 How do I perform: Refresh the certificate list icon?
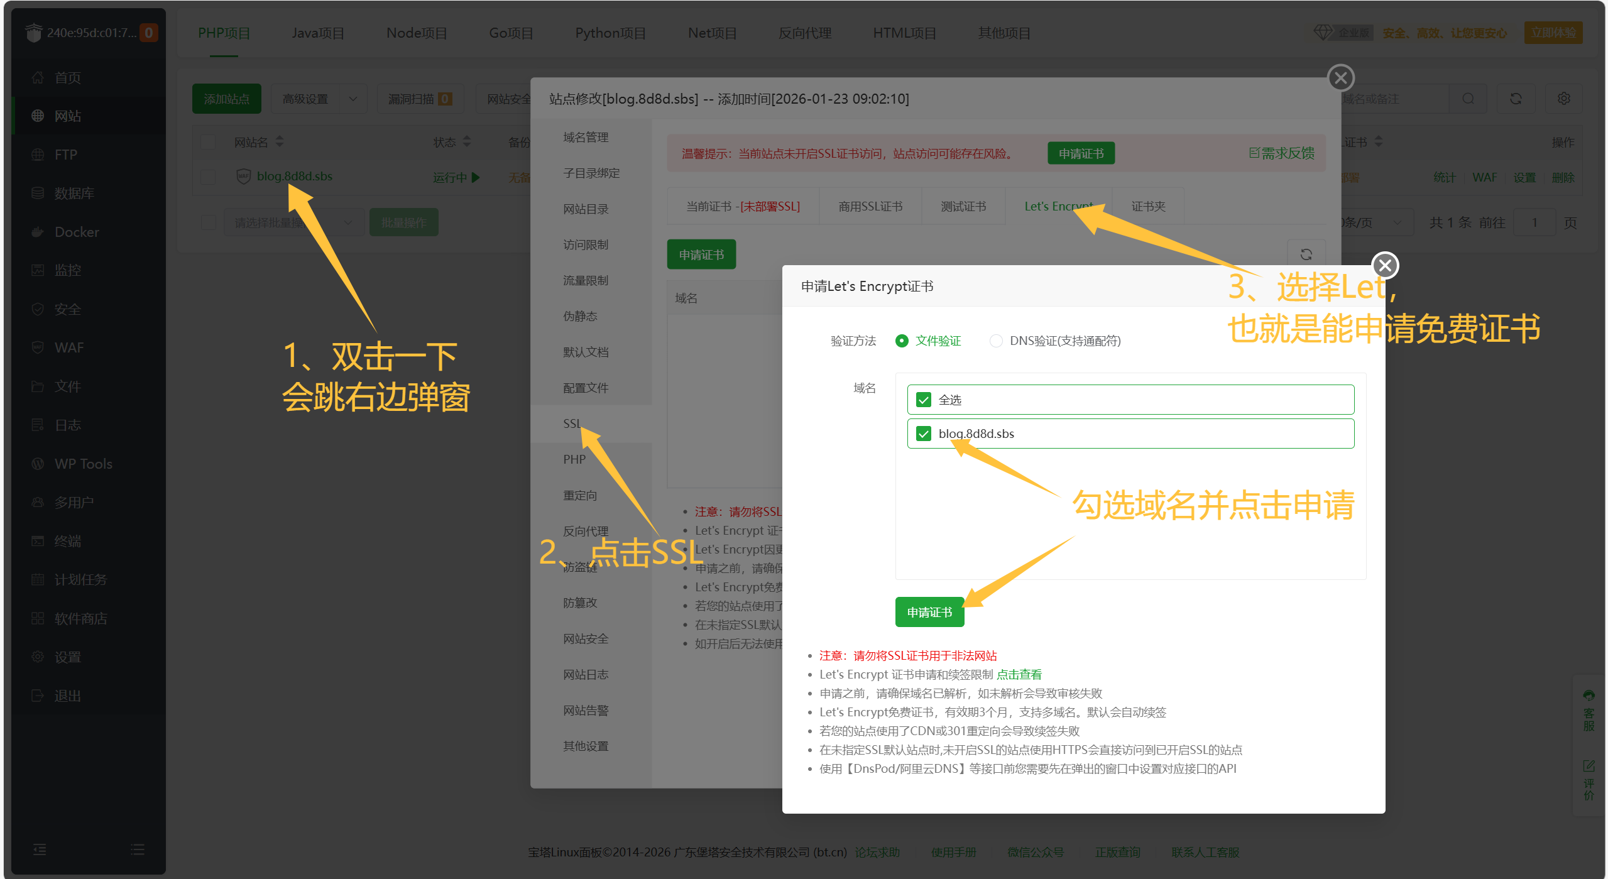pyautogui.click(x=1306, y=254)
